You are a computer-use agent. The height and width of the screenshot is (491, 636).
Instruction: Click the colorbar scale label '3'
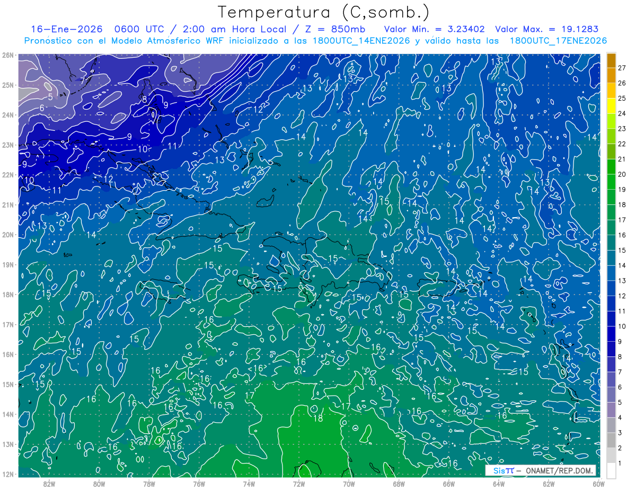coord(621,432)
